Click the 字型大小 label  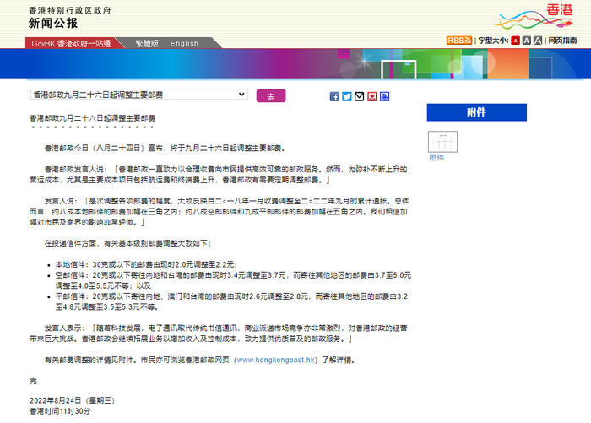pos(493,41)
